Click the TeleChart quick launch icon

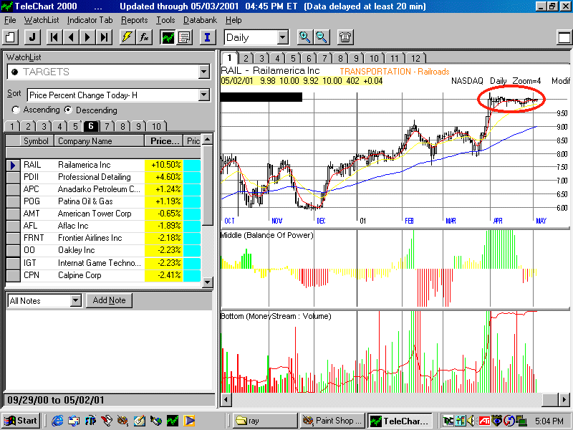[x=173, y=421]
